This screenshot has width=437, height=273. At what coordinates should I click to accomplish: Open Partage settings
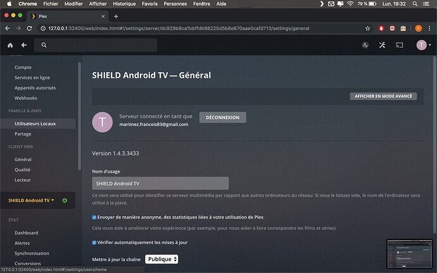click(x=23, y=134)
